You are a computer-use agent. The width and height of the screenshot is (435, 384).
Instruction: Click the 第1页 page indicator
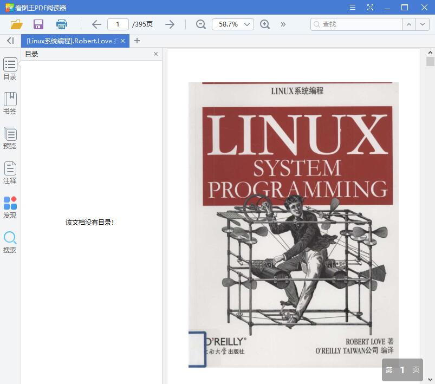point(402,370)
